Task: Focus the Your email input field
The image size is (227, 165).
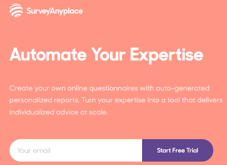Action: coord(76,150)
